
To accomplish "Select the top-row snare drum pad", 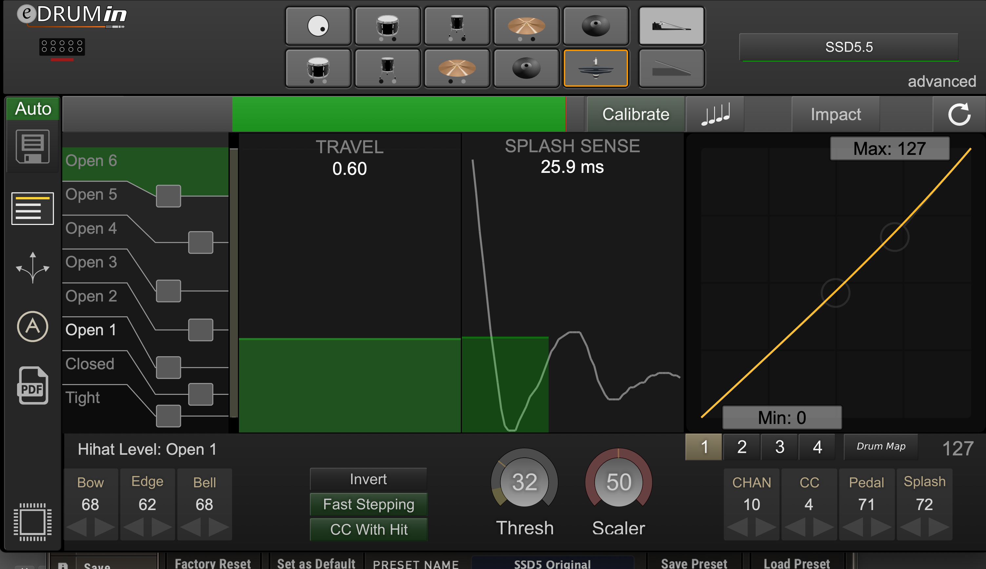I will tap(387, 26).
